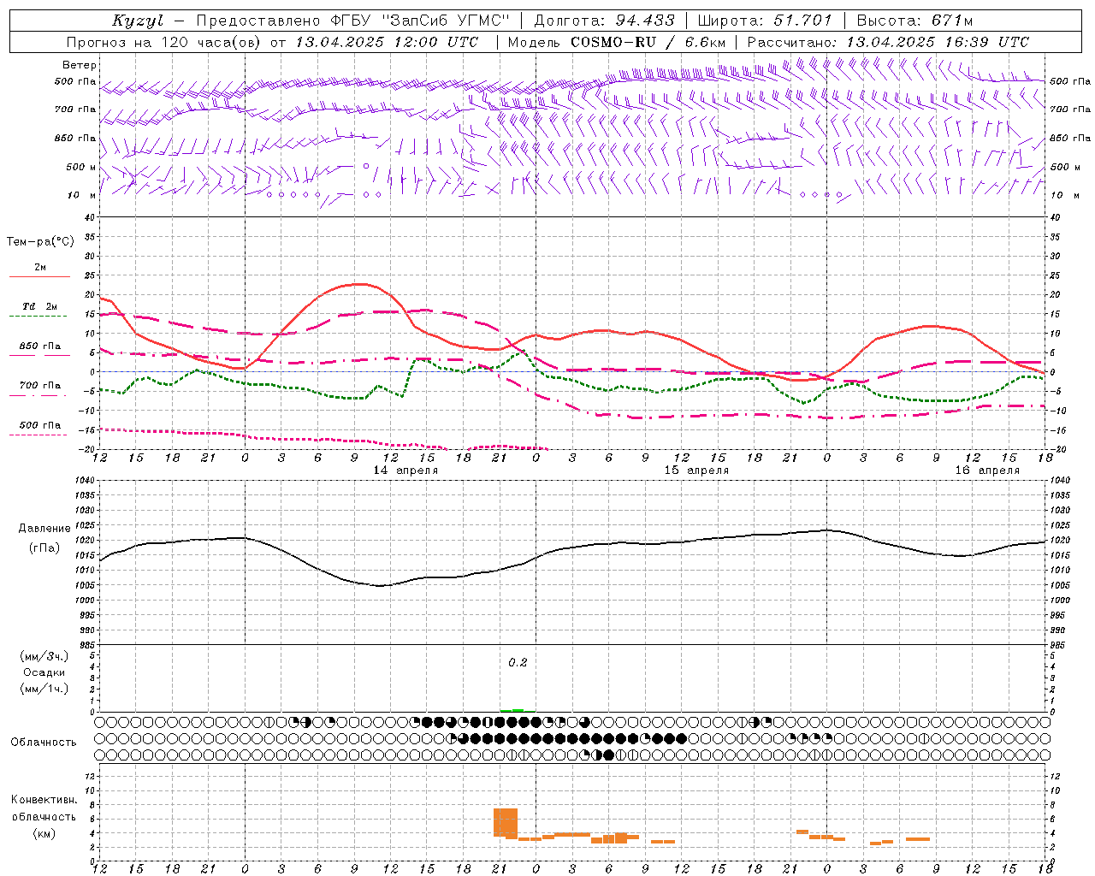Click the 'Широта: 51.701' latitude value

coord(764,21)
